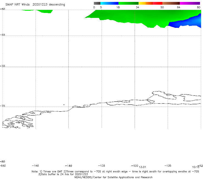The height and width of the screenshot is (179, 203).
Task: Click the brown segment of the color bar
Action: coord(171,3)
